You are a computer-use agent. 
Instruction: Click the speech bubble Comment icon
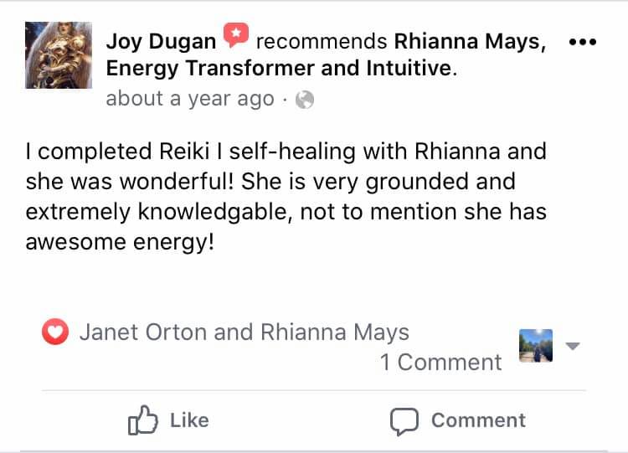click(404, 420)
